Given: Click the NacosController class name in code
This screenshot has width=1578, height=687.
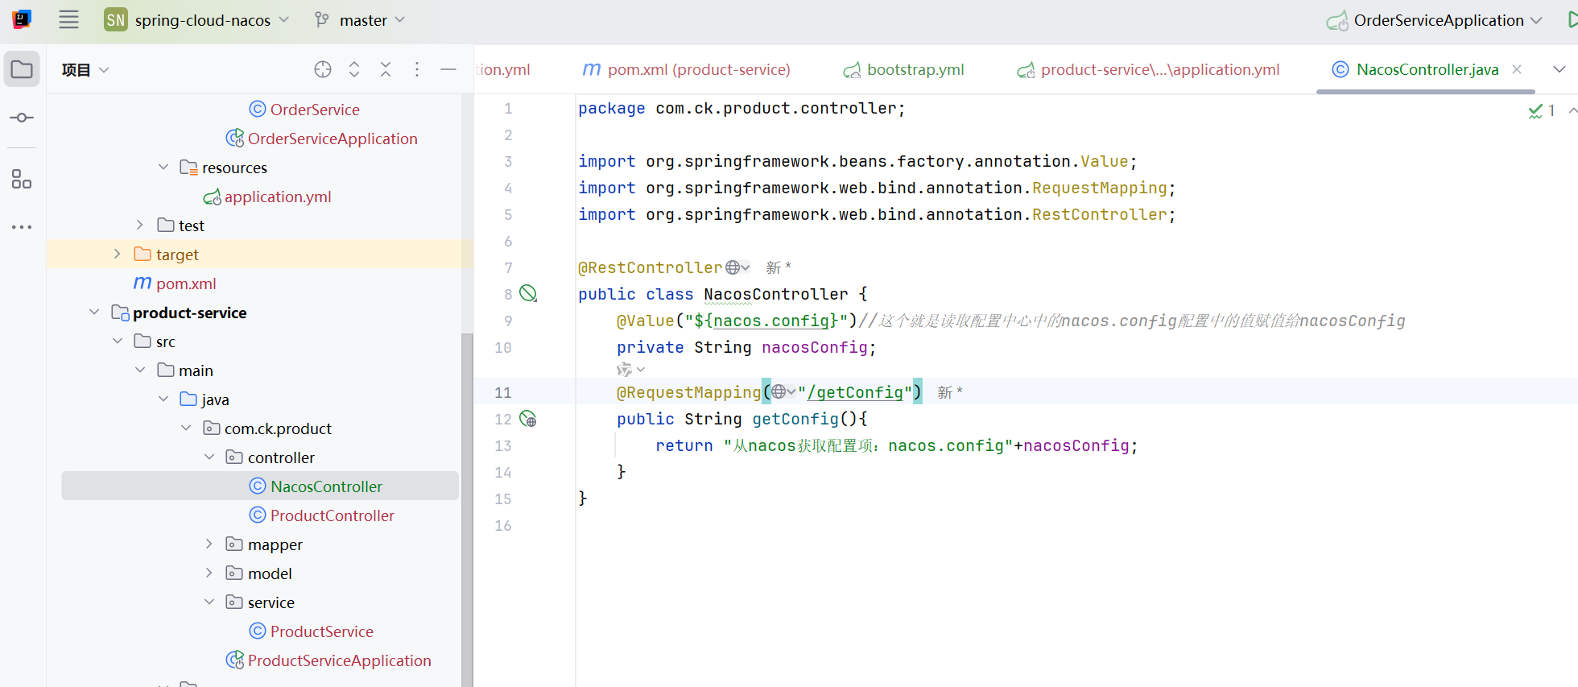Looking at the screenshot, I should [776, 294].
